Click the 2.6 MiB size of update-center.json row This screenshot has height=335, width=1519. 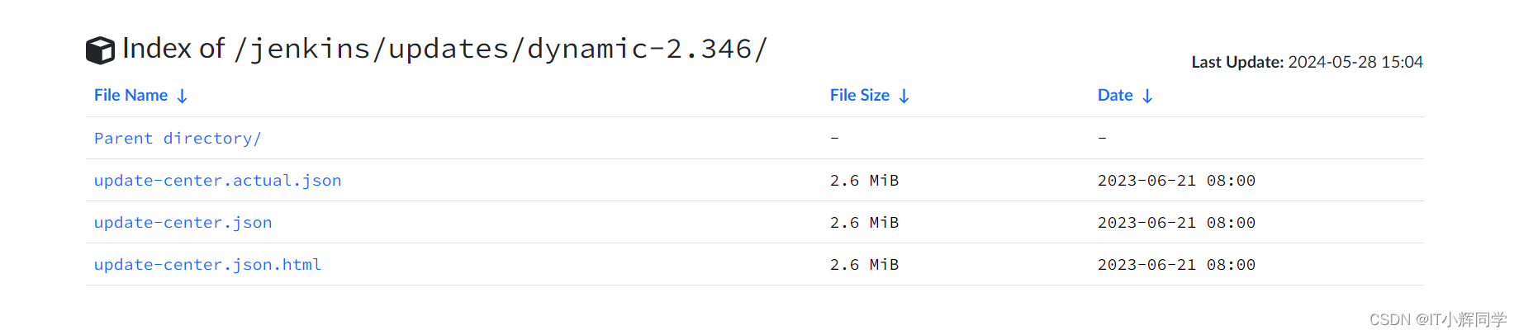coord(864,222)
